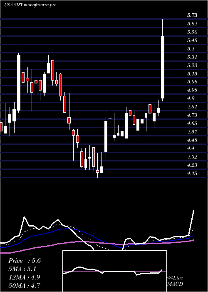
Task: Click the 5.4 price axis label
Action: pyautogui.click(x=191, y=49)
